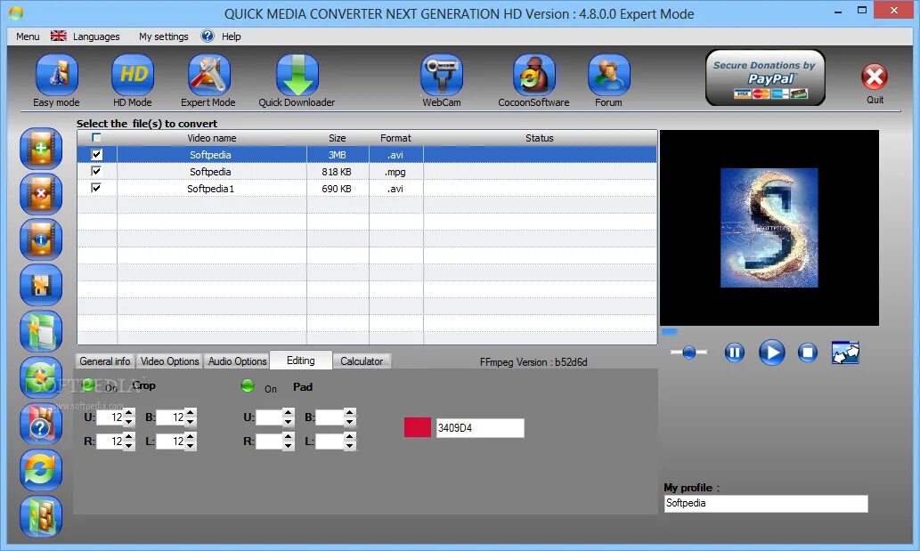Stop the video preview
This screenshot has height=551, width=920.
click(808, 352)
